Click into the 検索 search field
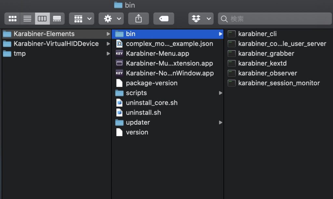The width and height of the screenshot is (333, 199). coord(275,19)
